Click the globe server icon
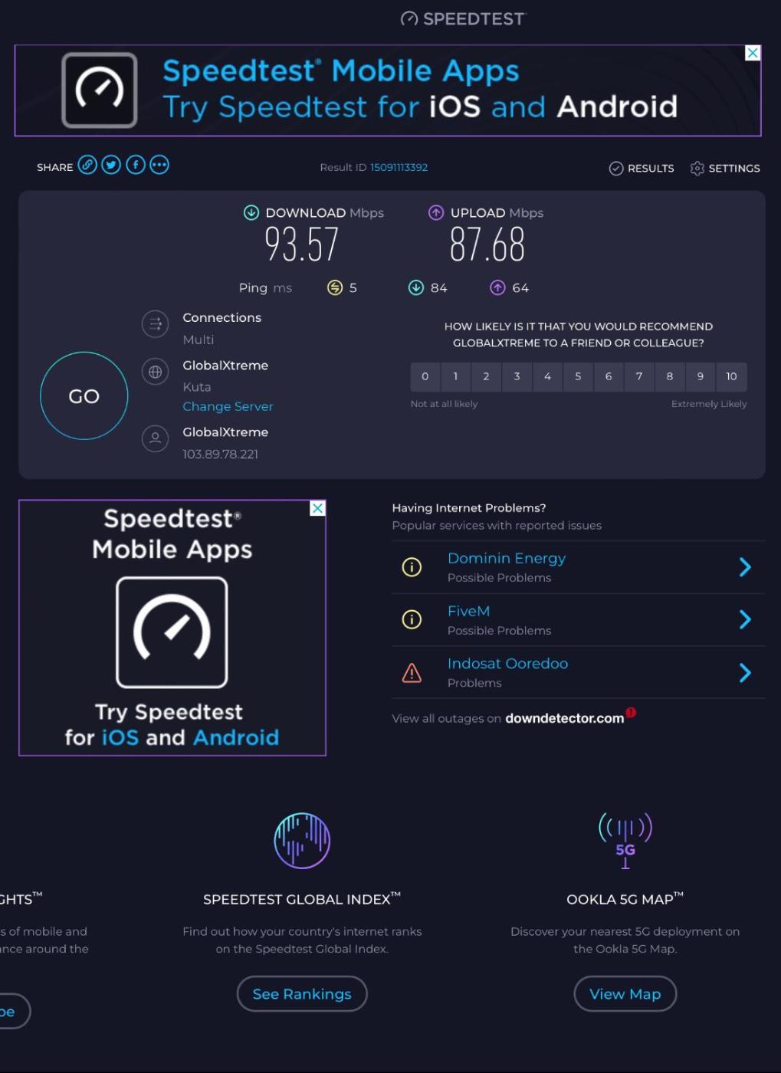This screenshot has height=1073, width=781. (x=155, y=372)
